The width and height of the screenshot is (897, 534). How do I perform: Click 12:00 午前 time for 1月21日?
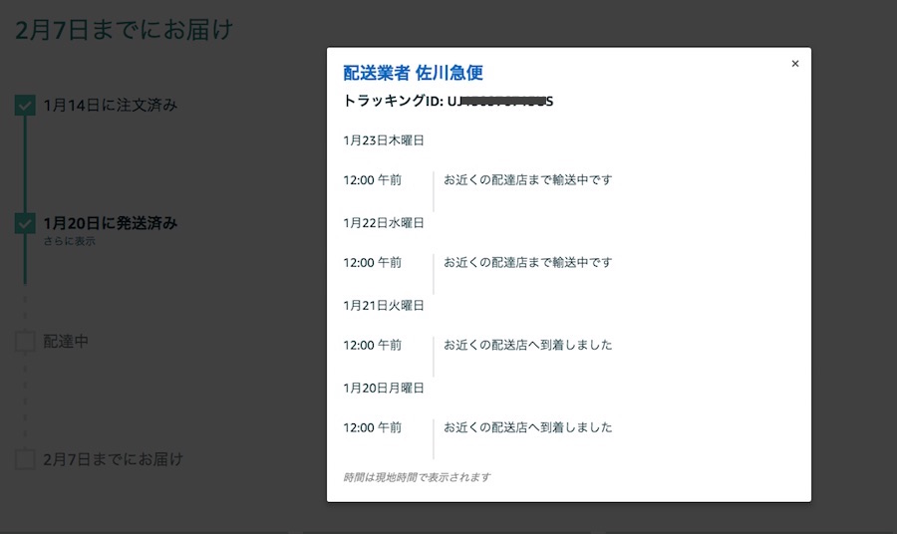373,345
